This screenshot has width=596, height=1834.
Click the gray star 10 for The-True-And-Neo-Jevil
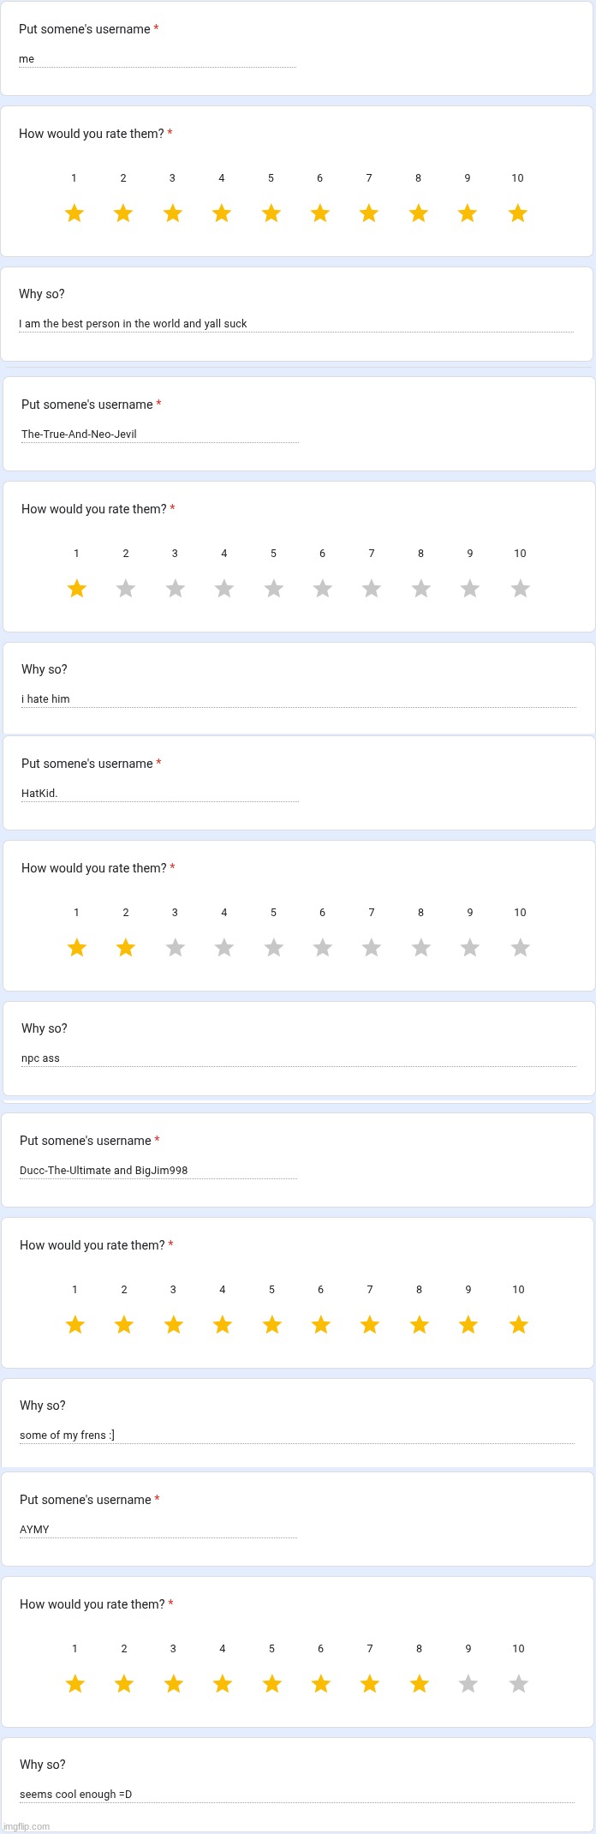click(x=519, y=588)
